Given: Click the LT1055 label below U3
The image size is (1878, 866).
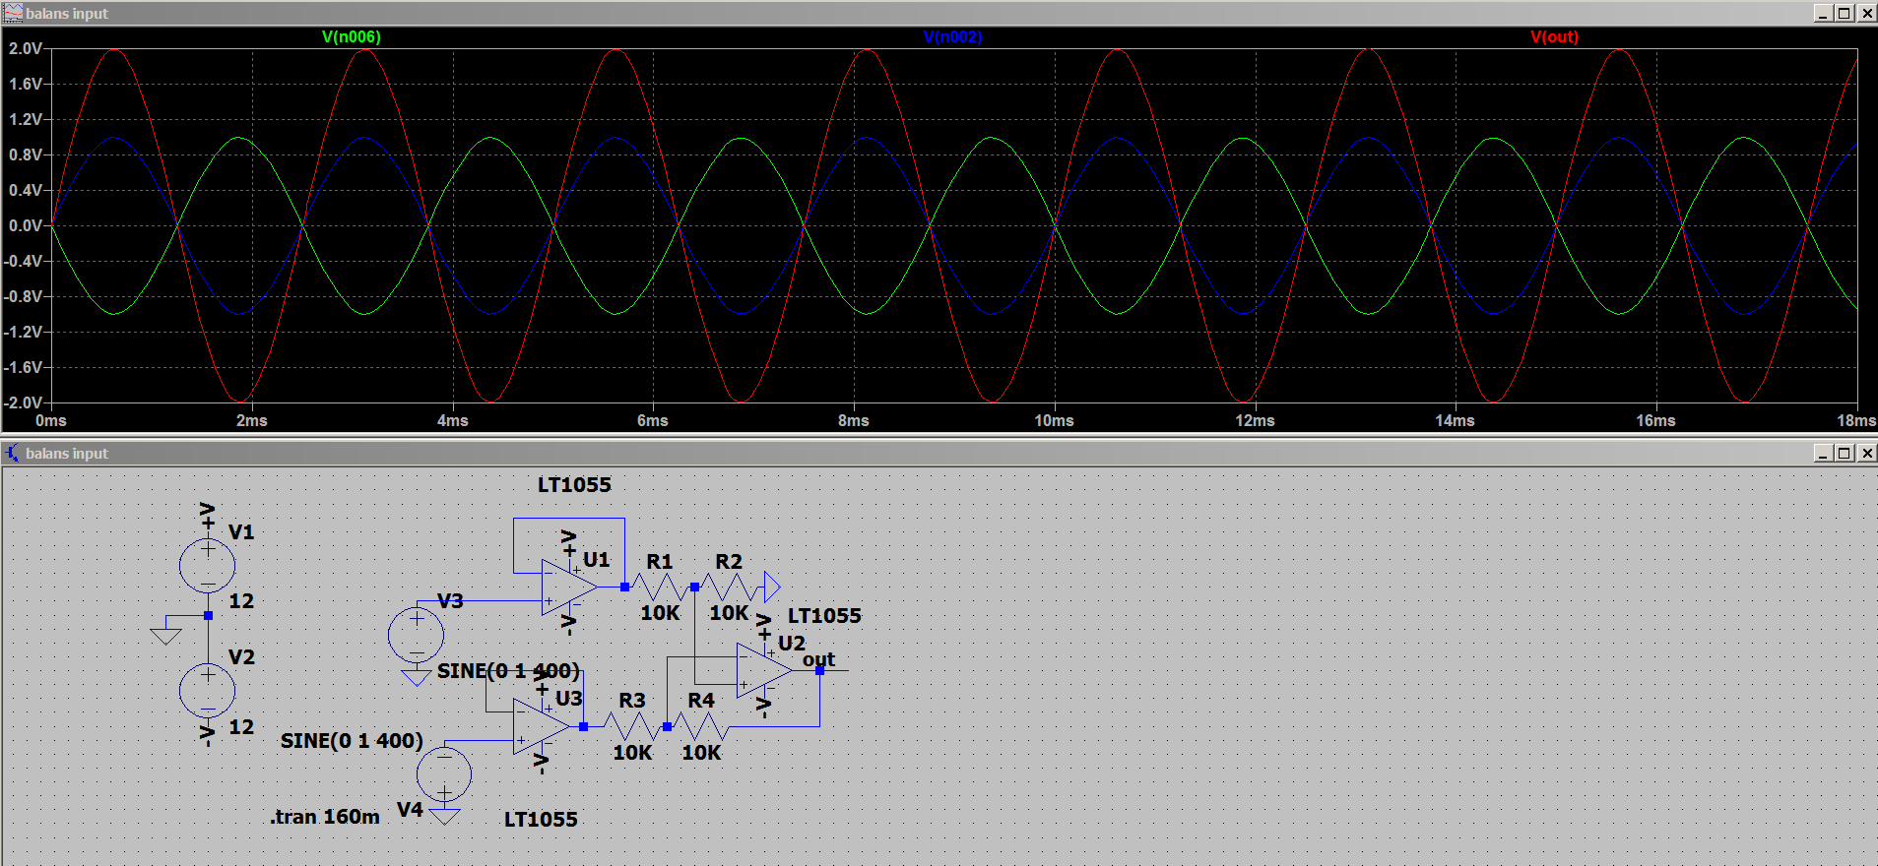Looking at the screenshot, I should (541, 819).
